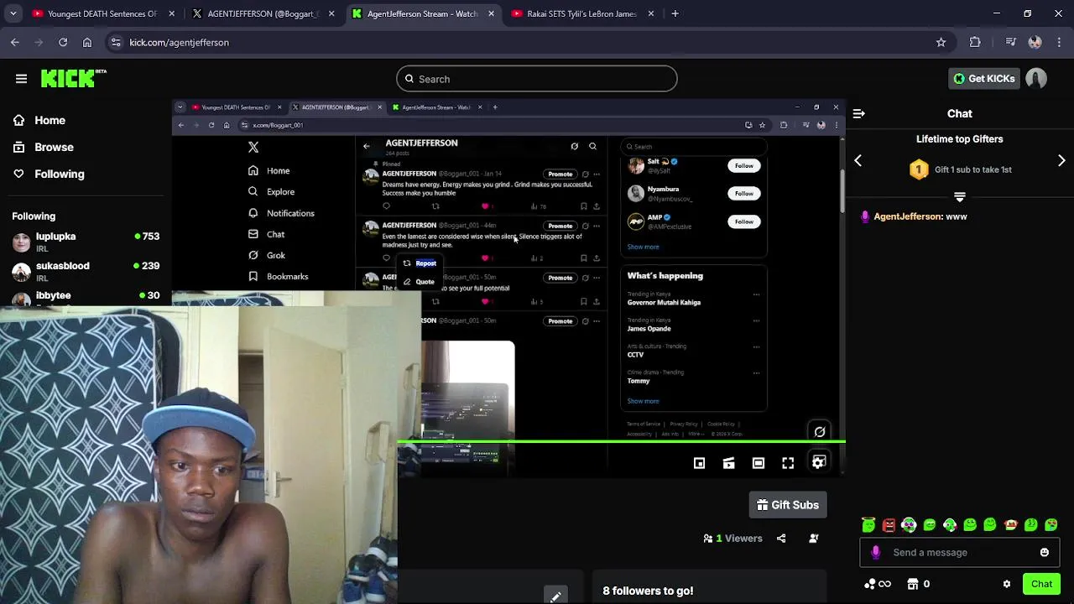Click Grok circle icon above player settings

[x=820, y=432]
